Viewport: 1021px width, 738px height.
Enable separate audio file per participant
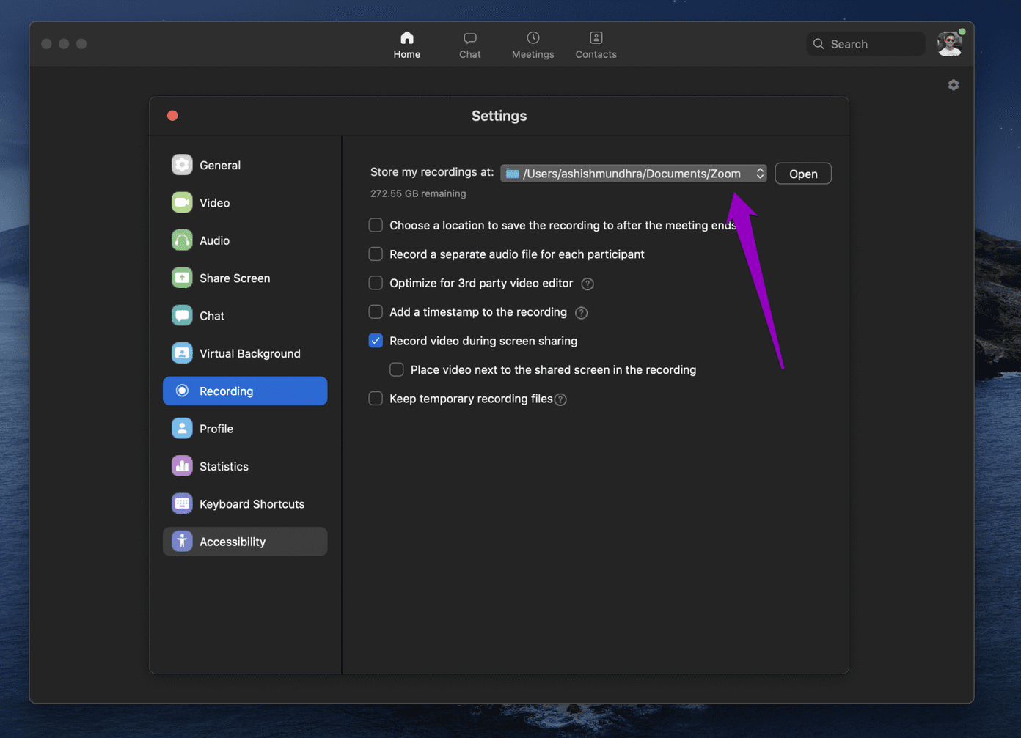coord(376,254)
